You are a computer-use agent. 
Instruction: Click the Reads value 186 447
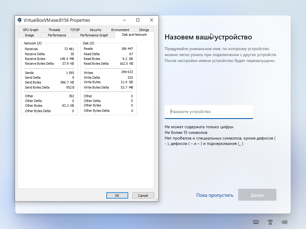pyautogui.click(x=127, y=49)
